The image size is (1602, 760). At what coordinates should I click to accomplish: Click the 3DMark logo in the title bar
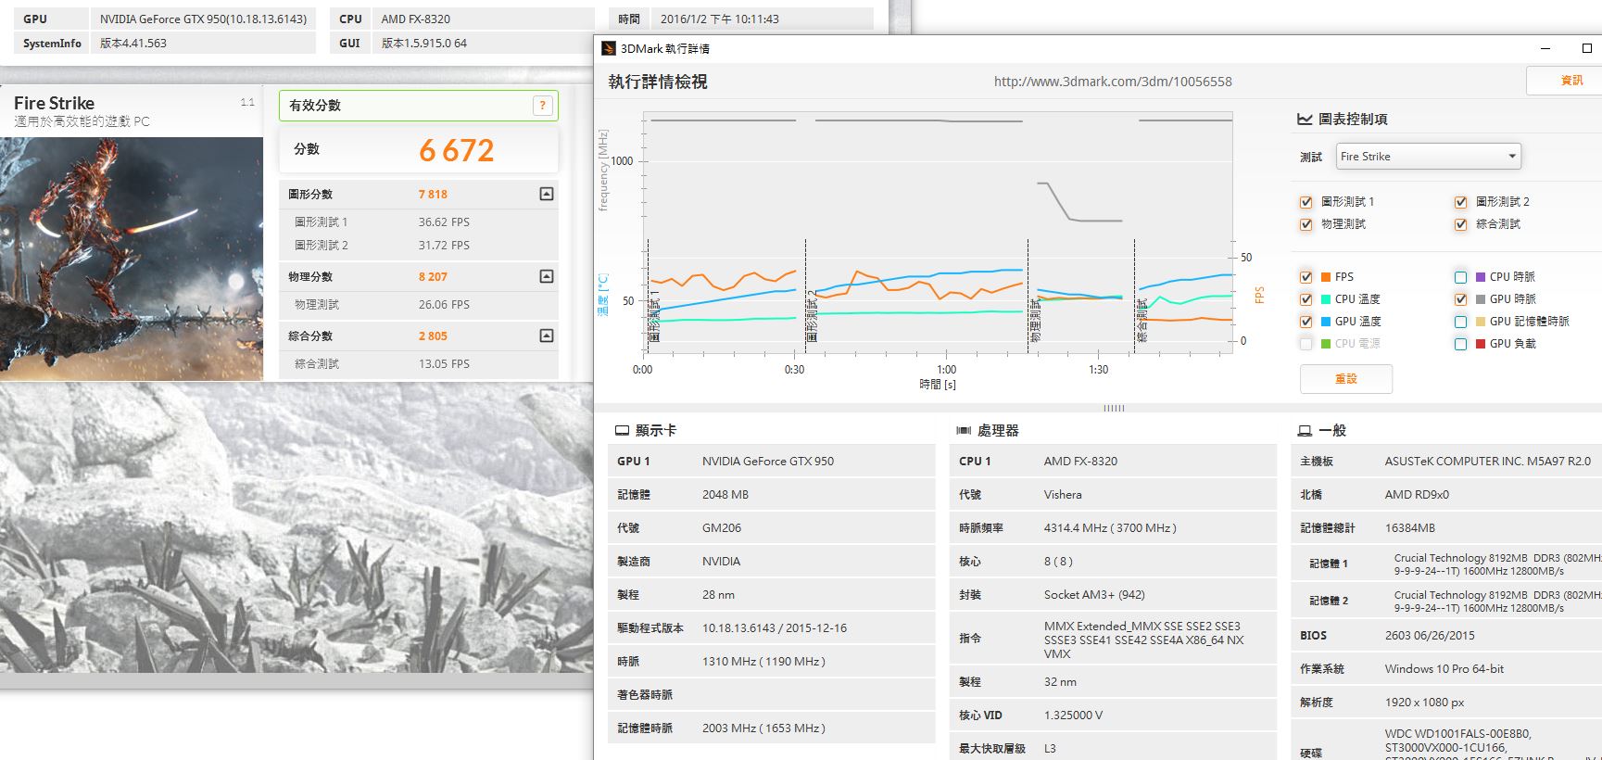point(608,48)
